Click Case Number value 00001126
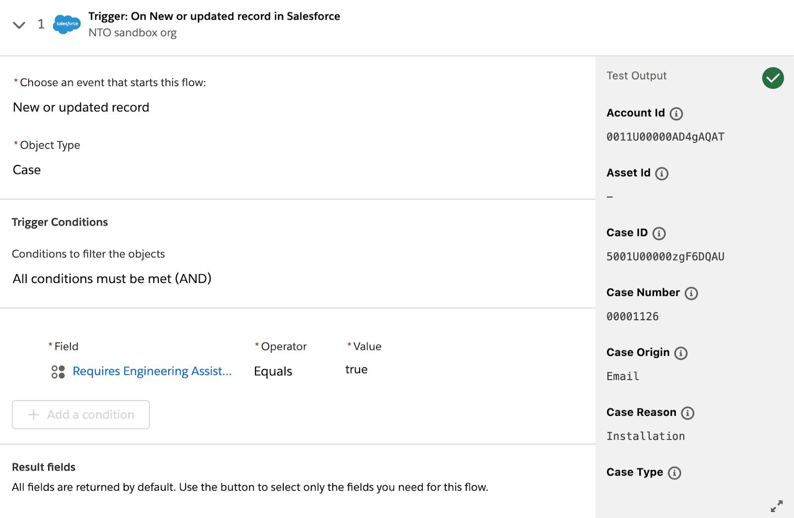The width and height of the screenshot is (794, 518). 633,316
